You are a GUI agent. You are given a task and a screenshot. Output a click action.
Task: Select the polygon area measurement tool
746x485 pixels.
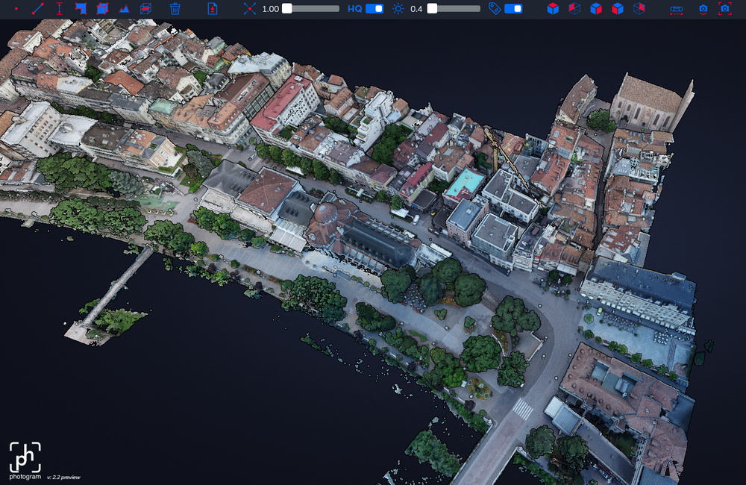point(81,8)
